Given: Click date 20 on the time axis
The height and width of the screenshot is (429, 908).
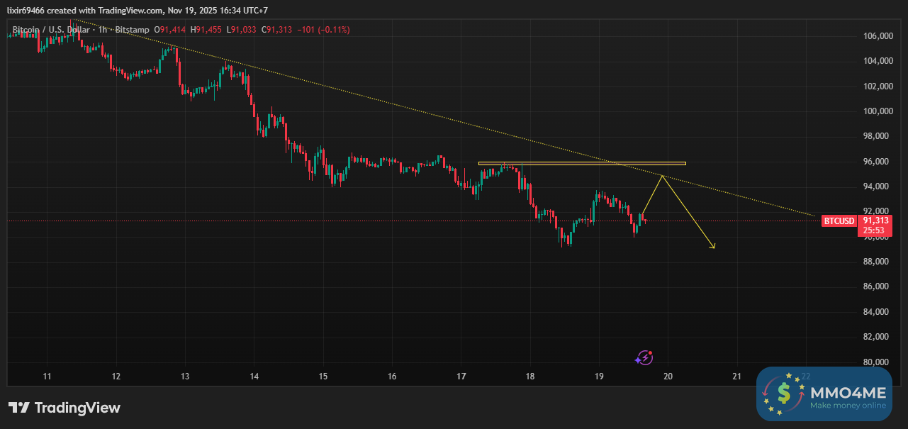Looking at the screenshot, I should click(x=668, y=377).
